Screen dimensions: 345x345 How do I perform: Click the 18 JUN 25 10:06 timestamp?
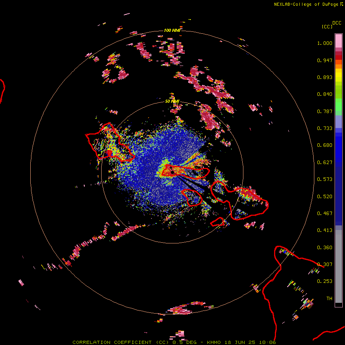[x=250, y=342]
